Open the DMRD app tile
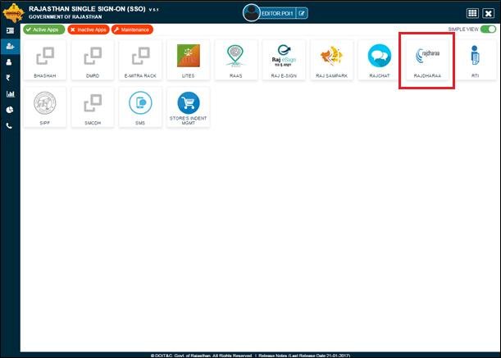The image size is (501, 358). click(x=93, y=60)
